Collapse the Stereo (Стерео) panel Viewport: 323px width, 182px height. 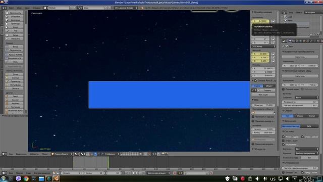tap(287, 111)
